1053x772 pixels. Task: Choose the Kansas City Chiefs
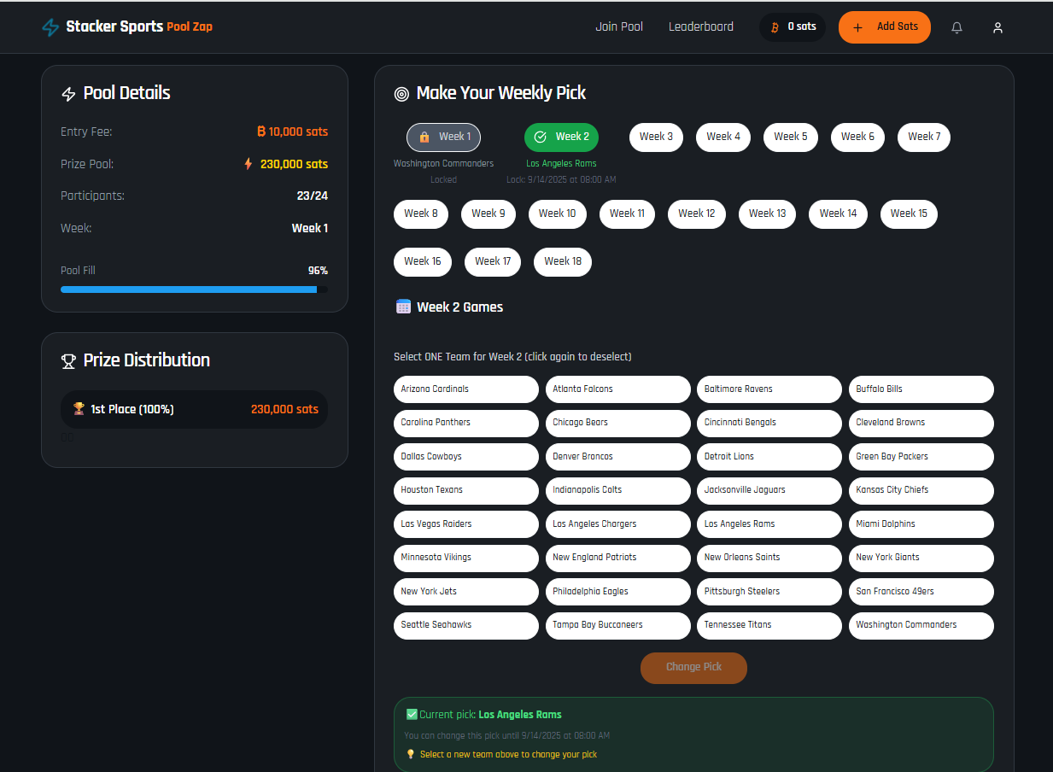click(921, 490)
